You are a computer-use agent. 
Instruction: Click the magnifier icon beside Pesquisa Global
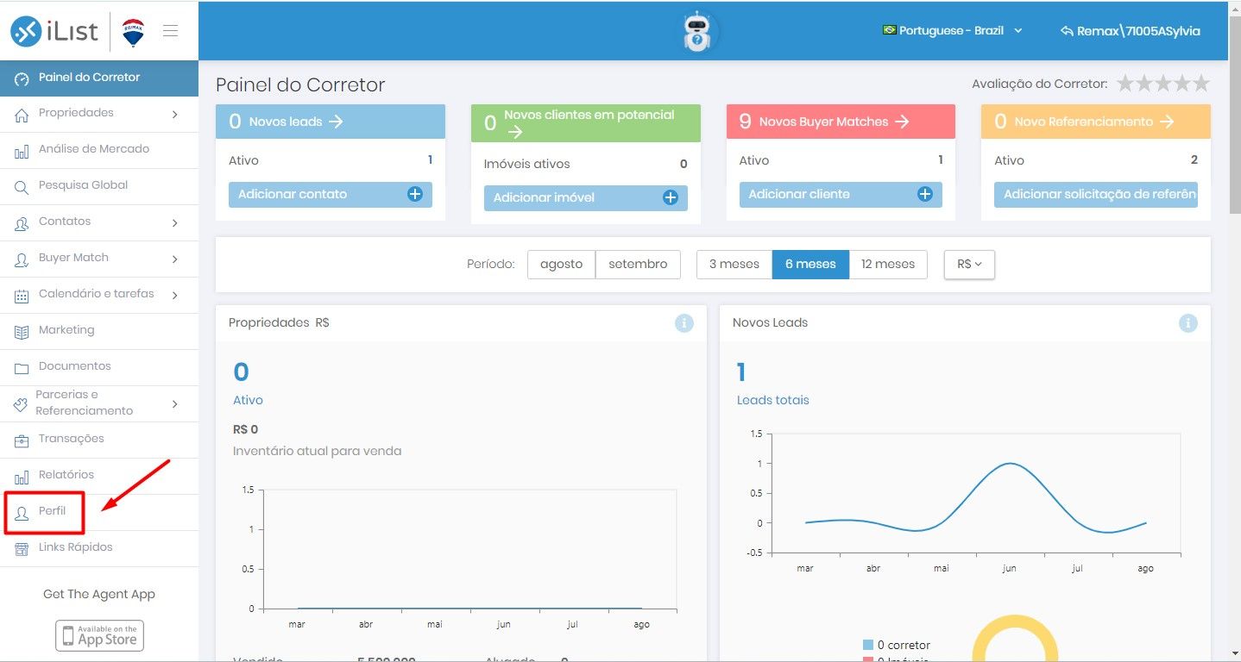[22, 186]
